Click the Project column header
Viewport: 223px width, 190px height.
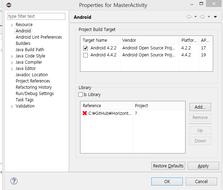pyautogui.click(x=159, y=106)
